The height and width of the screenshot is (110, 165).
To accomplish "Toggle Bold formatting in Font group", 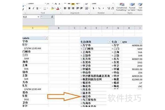I will click(29, 8).
